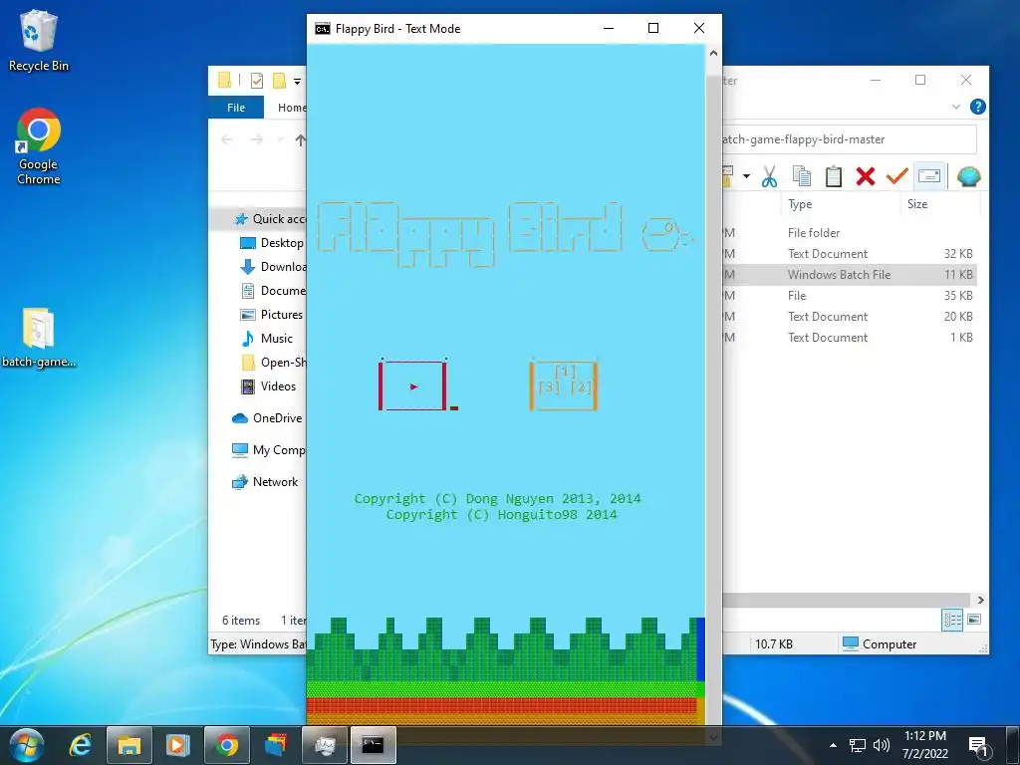Click the Cut scissors icon in Explorer toolbar
Image resolution: width=1020 pixels, height=765 pixels.
pyautogui.click(x=769, y=176)
